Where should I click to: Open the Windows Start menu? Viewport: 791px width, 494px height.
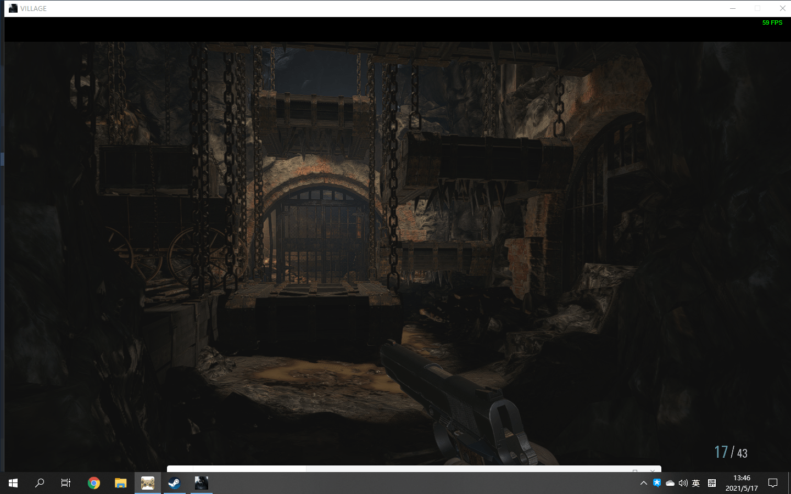point(13,483)
